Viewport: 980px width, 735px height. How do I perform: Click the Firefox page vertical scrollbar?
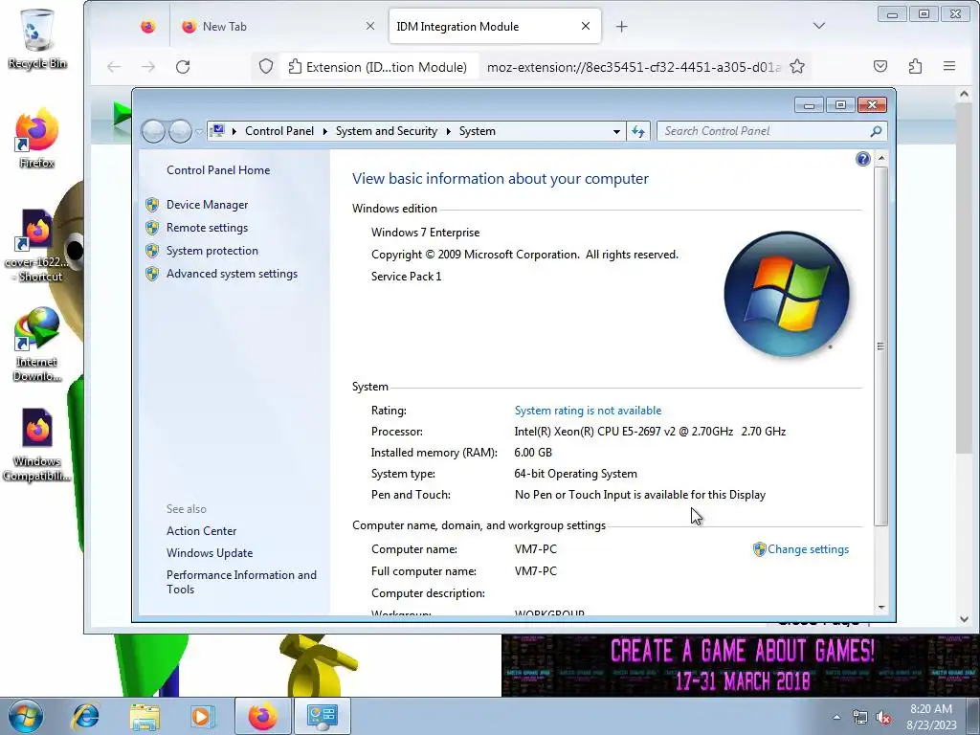tap(964, 278)
